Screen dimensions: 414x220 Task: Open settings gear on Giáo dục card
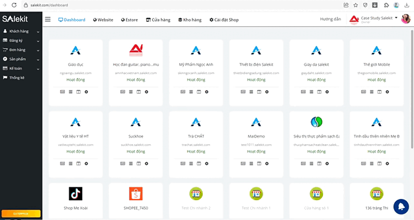point(86,92)
